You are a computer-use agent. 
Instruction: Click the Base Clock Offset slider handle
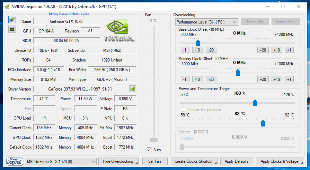(198, 43)
